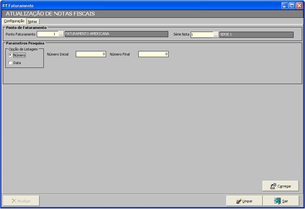The height and width of the screenshot is (209, 305).
Task: Switch to the Configuração tab
Action: point(14,21)
